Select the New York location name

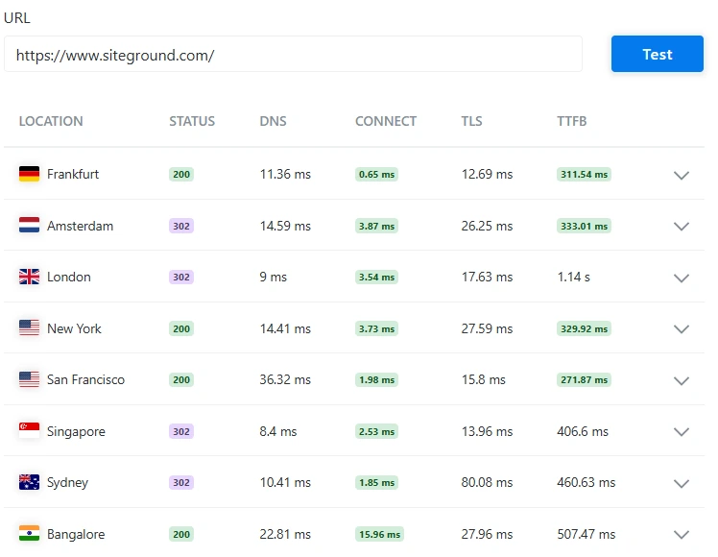click(74, 328)
